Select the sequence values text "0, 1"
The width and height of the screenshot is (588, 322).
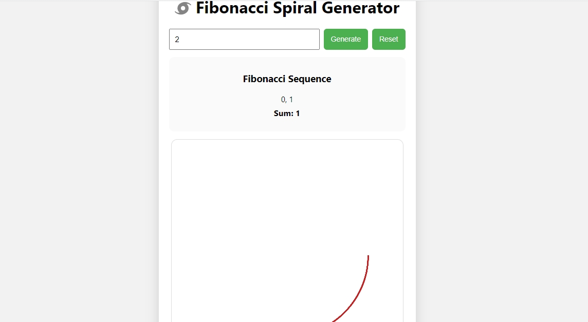pyautogui.click(x=287, y=99)
